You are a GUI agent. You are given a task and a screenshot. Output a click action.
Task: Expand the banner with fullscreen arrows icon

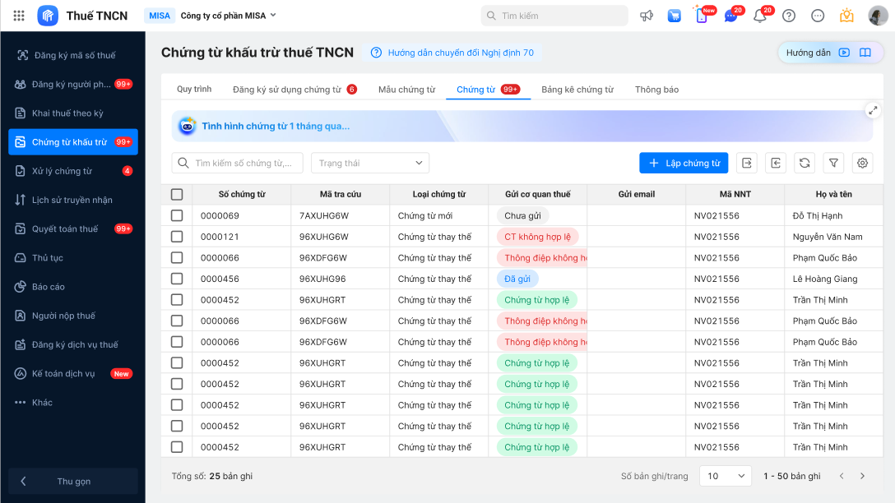point(873,110)
